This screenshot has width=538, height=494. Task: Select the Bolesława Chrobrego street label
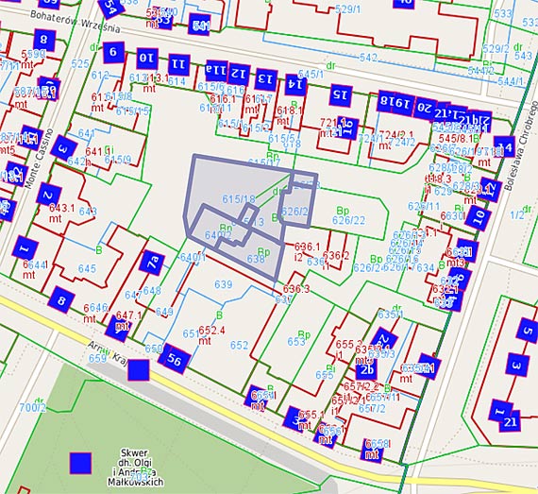[x=521, y=145]
